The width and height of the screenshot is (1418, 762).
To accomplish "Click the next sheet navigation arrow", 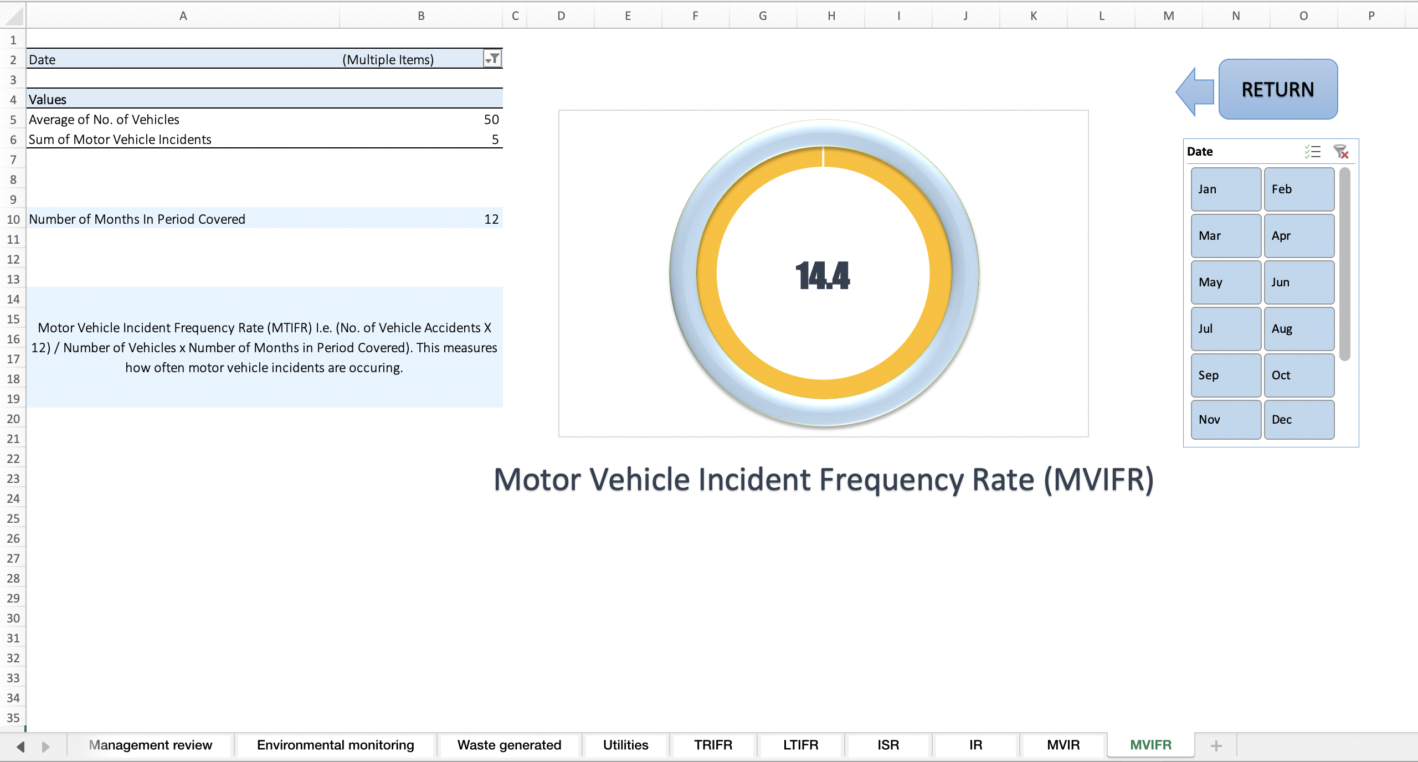I will [47, 745].
